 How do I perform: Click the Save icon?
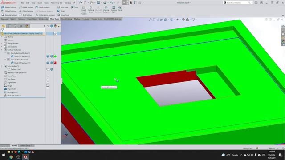98,3
